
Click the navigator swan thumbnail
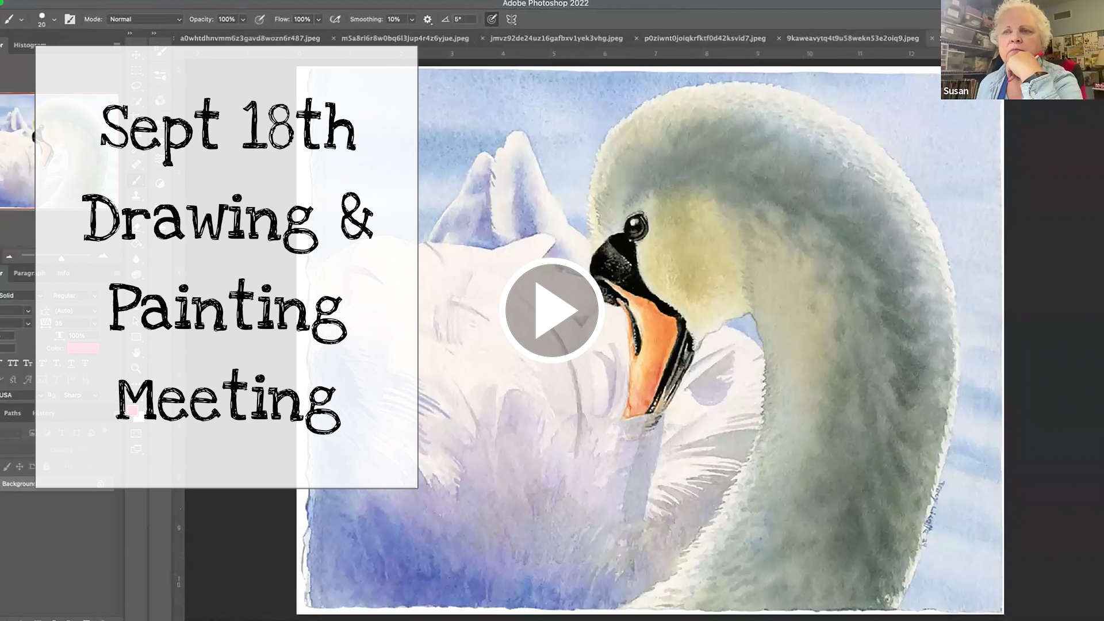59,151
